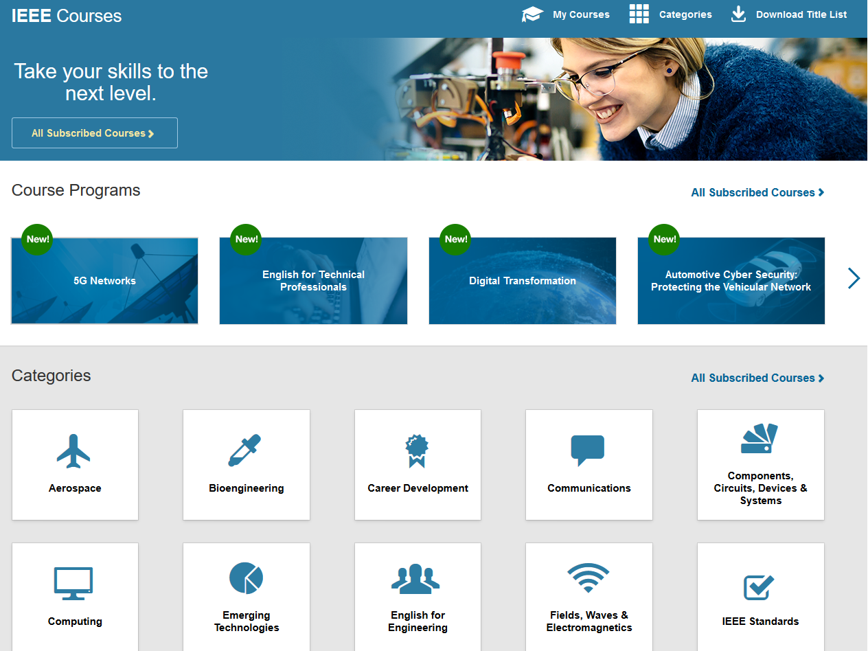Click the My Courses graduation cap icon
This screenshot has height=651, width=868.
tap(532, 14)
